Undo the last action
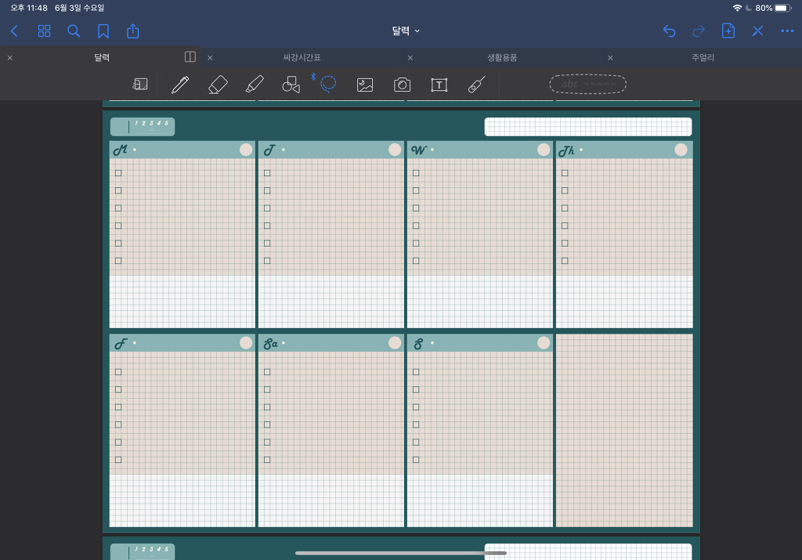This screenshot has height=560, width=802. [669, 31]
